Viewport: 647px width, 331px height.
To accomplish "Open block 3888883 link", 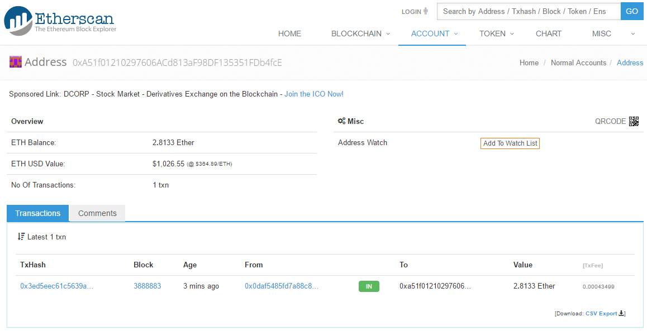I will click(147, 286).
